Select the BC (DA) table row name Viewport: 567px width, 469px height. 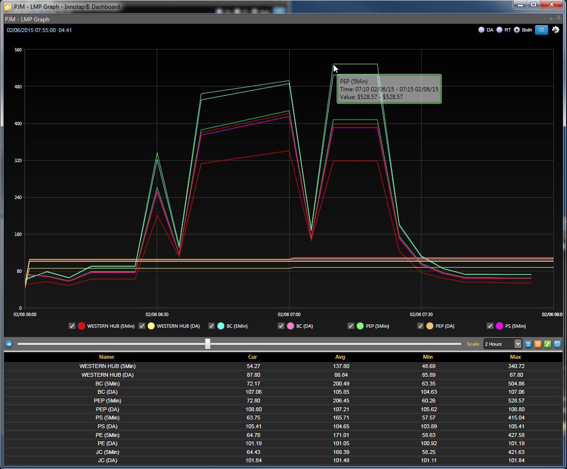(107, 392)
